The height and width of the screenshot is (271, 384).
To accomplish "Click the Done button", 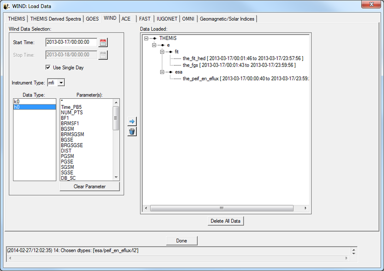I will click(181, 240).
